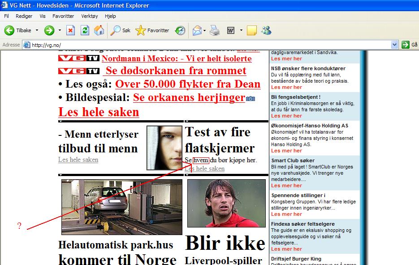Click the Test av fire flatskjermer headline
This screenshot has width=419, height=265.
pos(220,140)
